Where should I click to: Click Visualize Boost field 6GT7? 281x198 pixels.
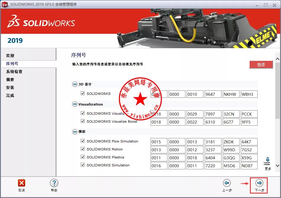[x=231, y=122]
